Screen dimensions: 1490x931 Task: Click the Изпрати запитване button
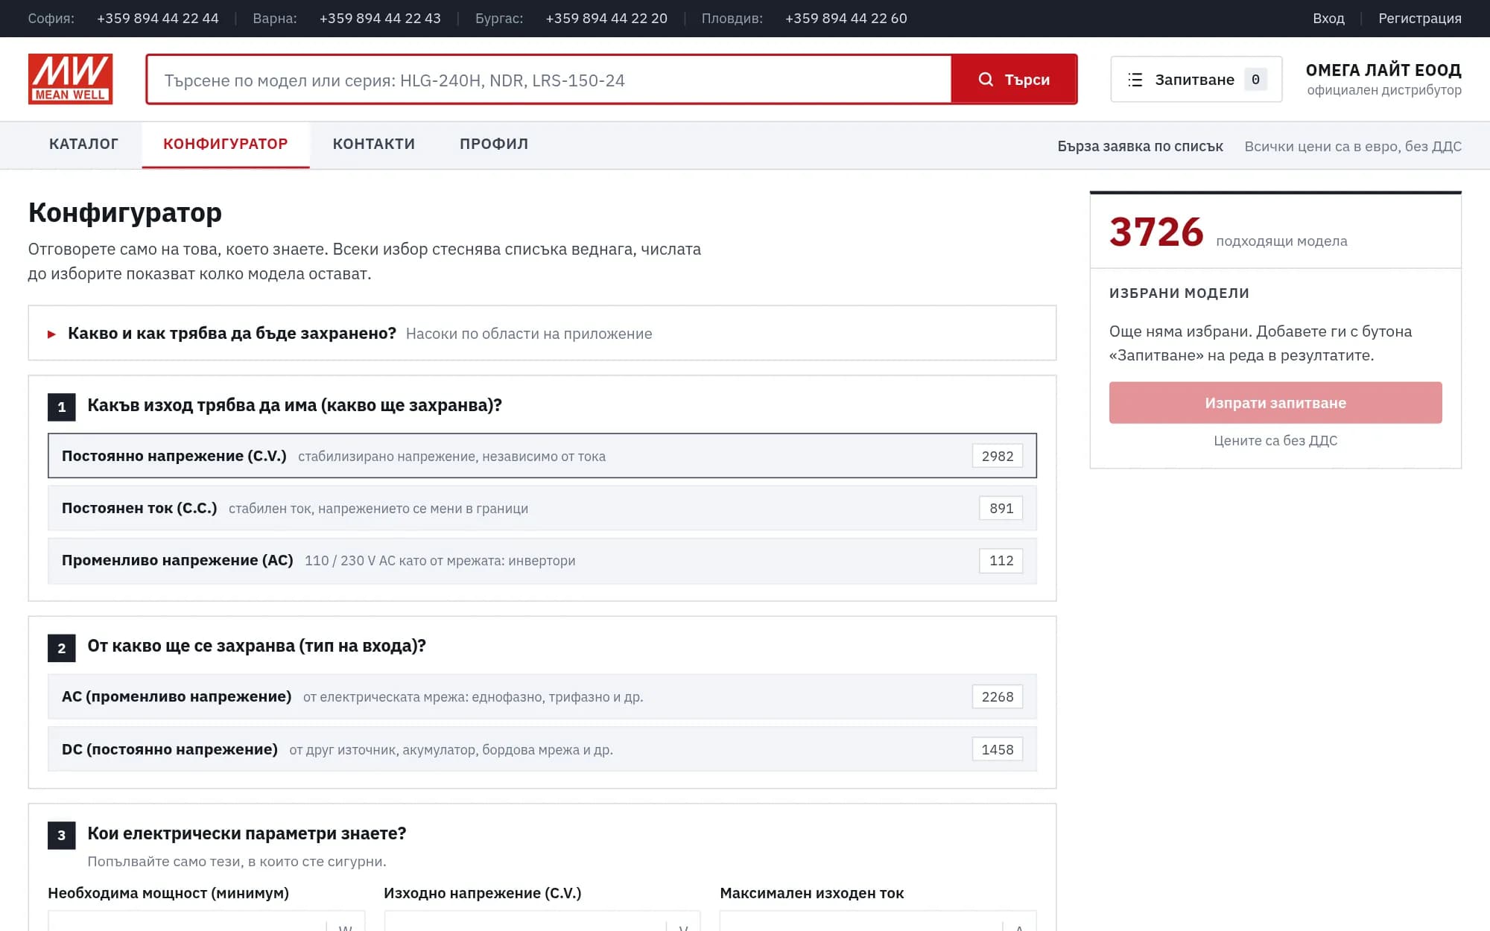coord(1275,403)
